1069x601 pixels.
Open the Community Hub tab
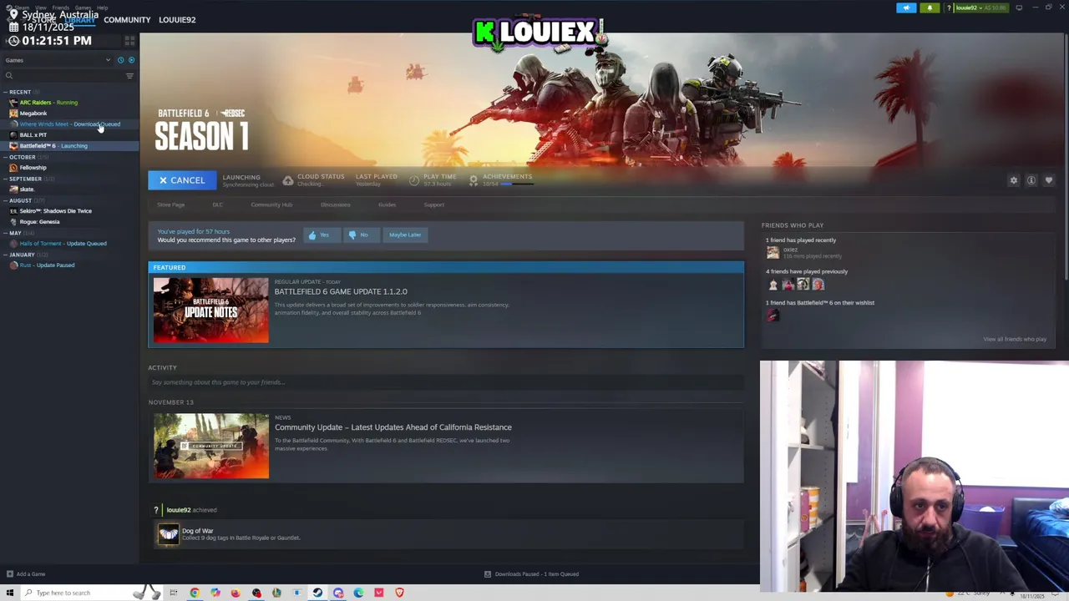point(271,205)
